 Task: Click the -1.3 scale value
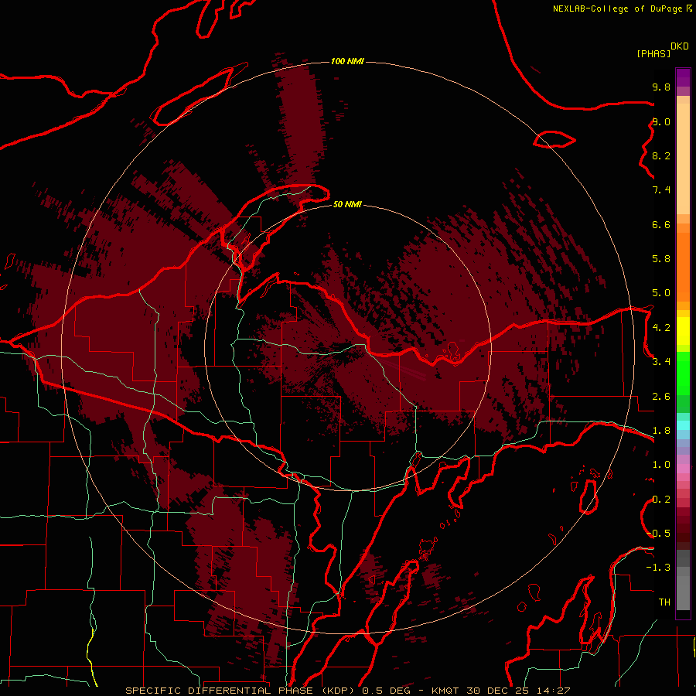658,568
